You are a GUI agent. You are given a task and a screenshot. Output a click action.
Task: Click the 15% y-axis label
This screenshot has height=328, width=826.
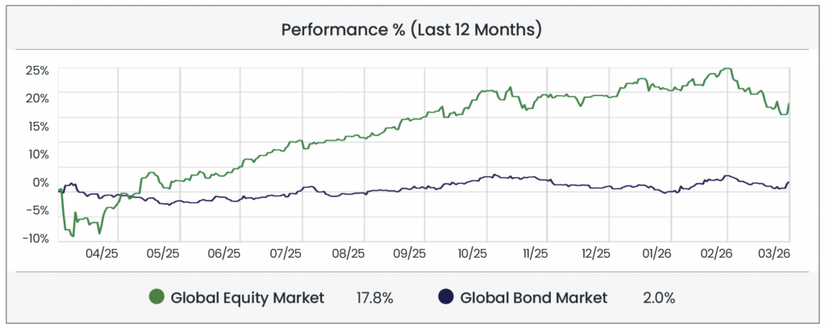click(37, 126)
